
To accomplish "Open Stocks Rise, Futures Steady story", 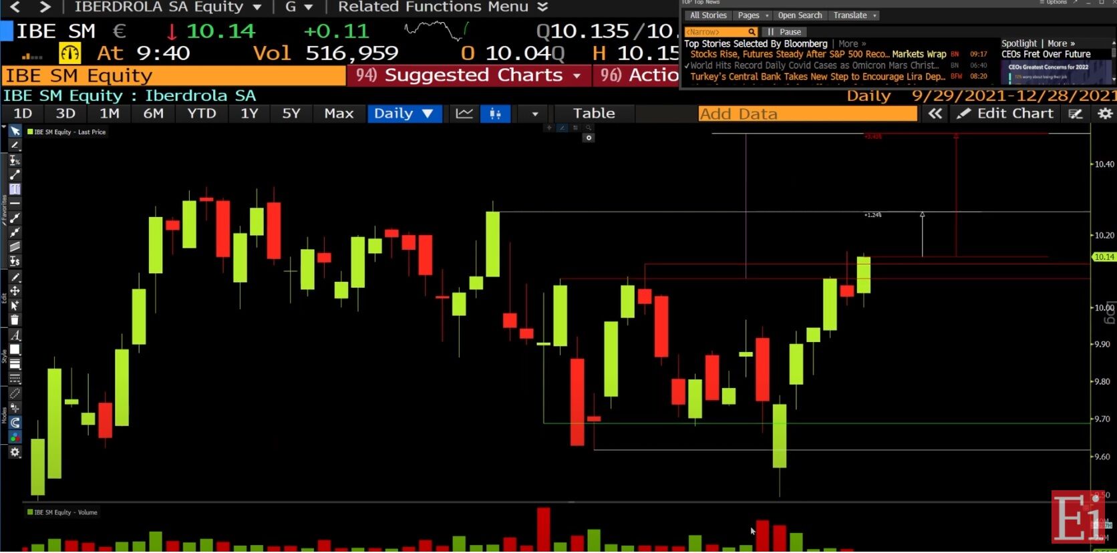I will click(788, 54).
